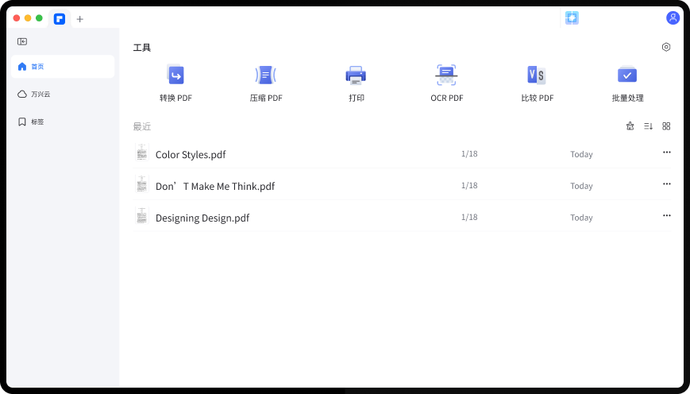Click the green fullscreen window button

(x=39, y=18)
